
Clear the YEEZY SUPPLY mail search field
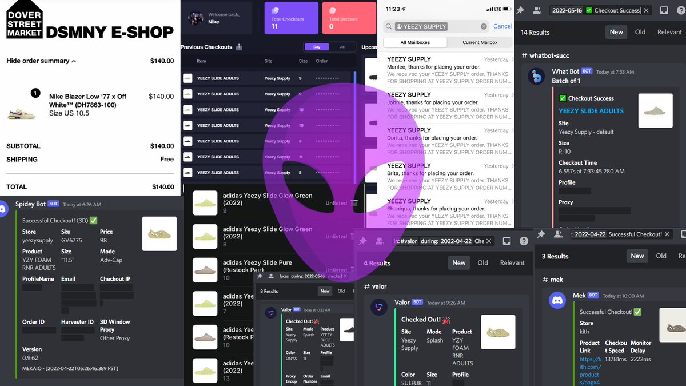point(484,26)
